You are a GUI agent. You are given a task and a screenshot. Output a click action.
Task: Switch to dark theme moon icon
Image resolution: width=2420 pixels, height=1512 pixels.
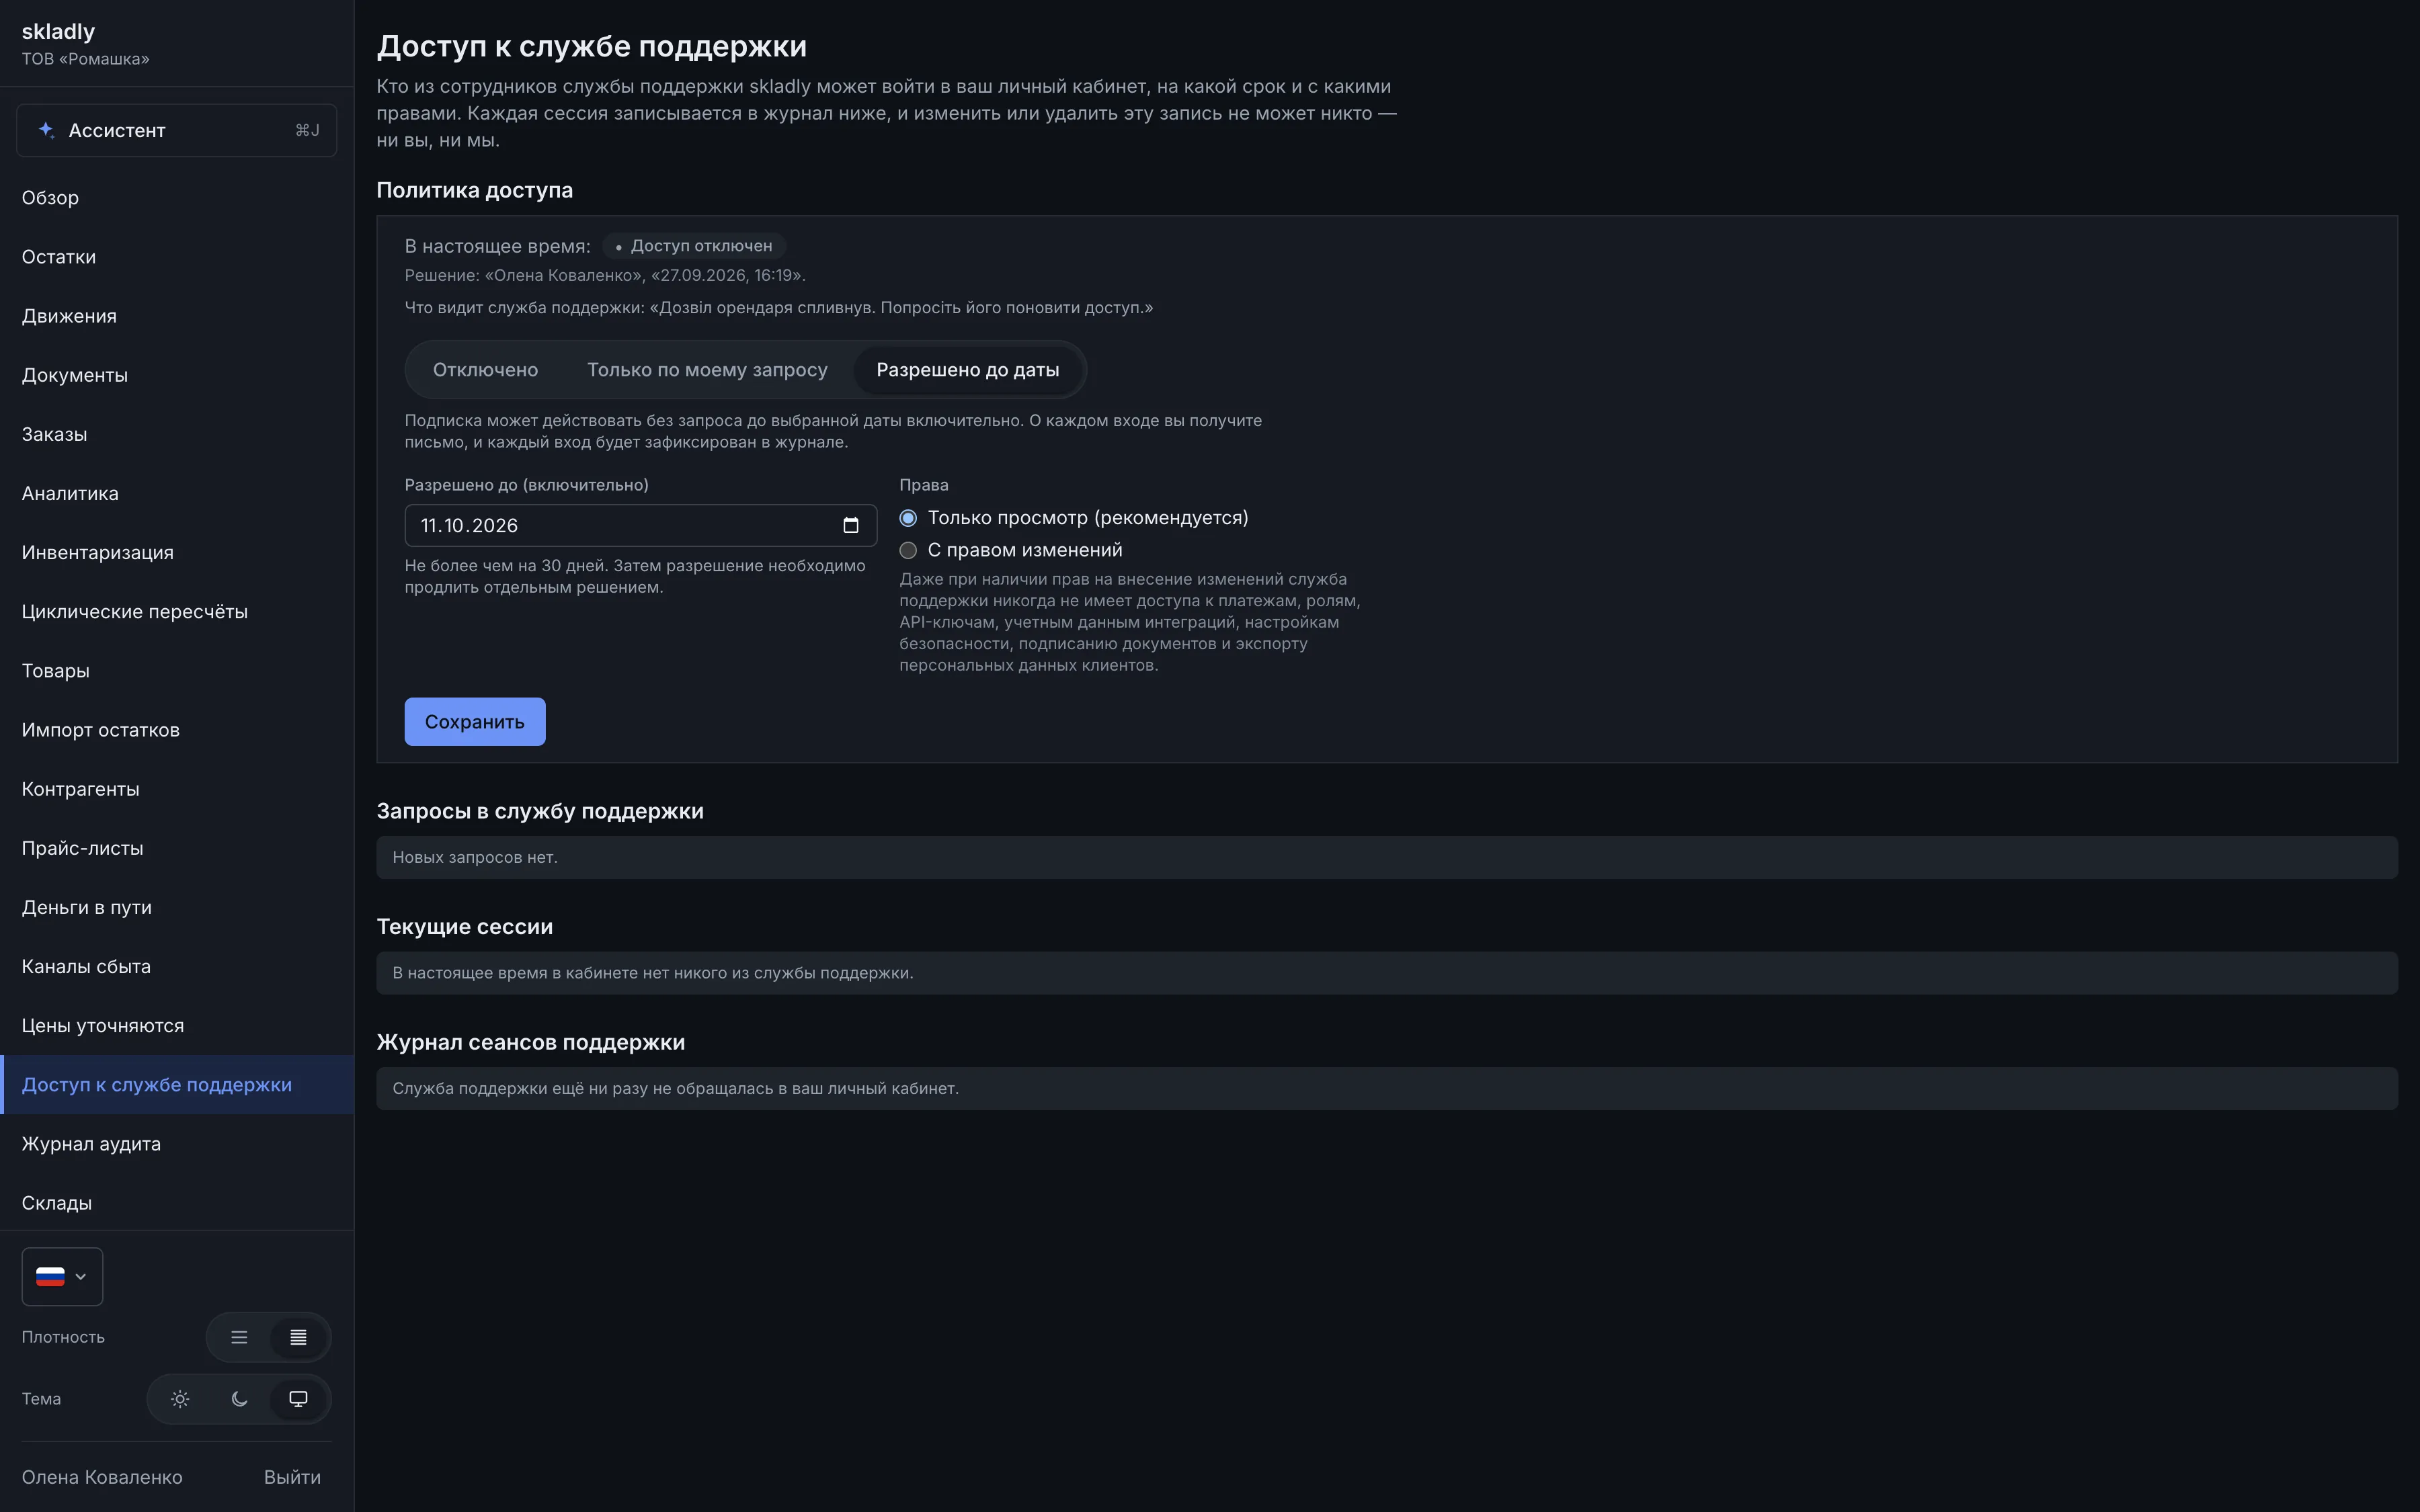click(239, 1399)
